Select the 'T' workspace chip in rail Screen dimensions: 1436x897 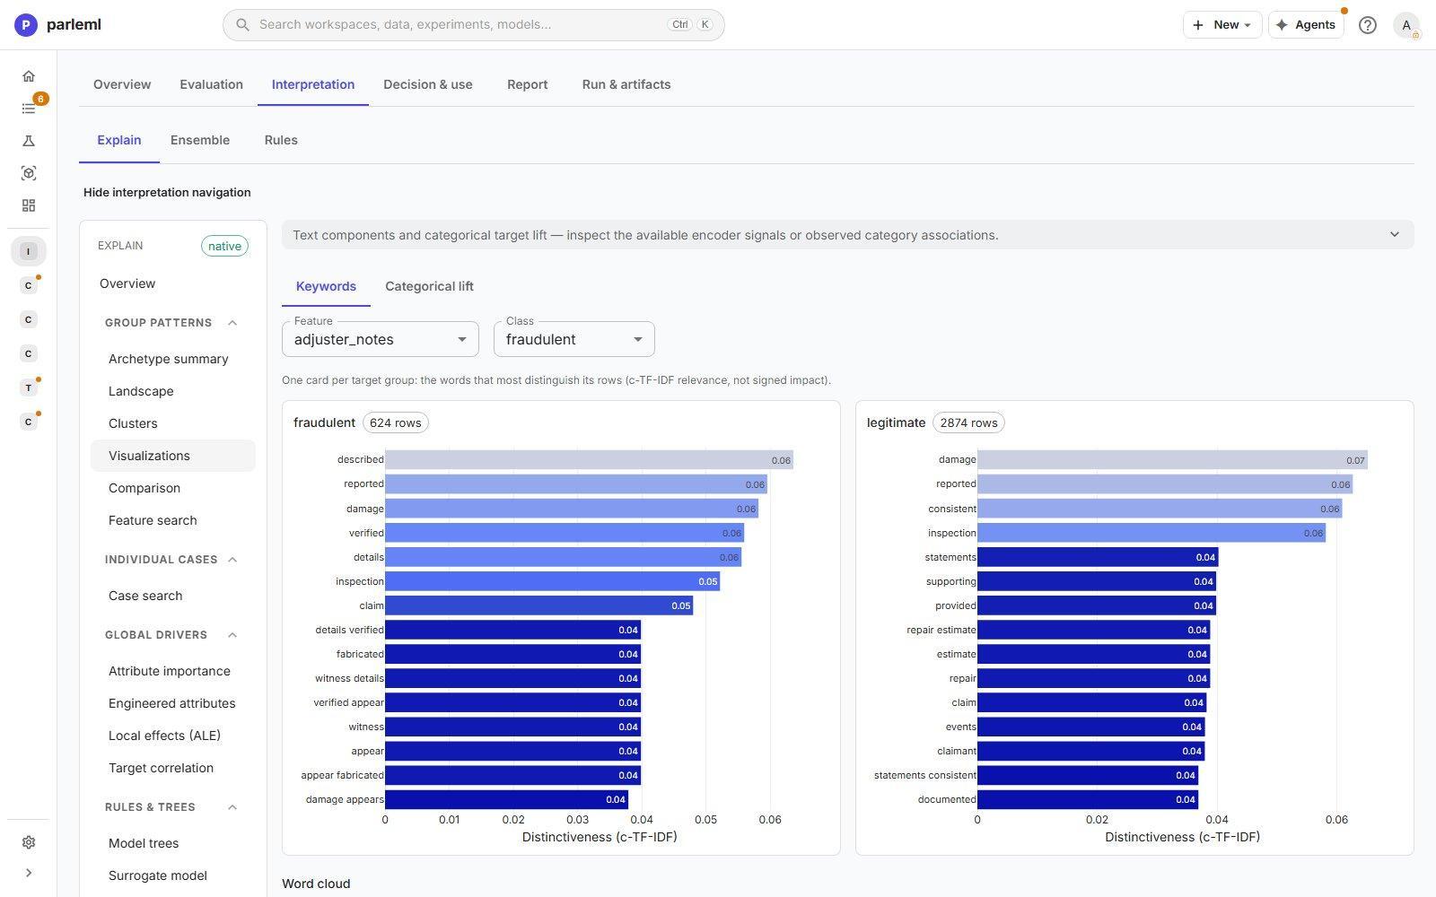(29, 388)
